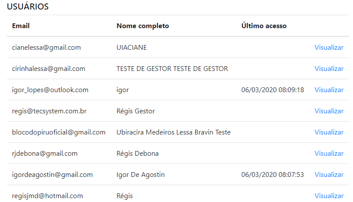
Task: Open Visualizar link for cianelessa@gmail.com
Action: (x=329, y=48)
